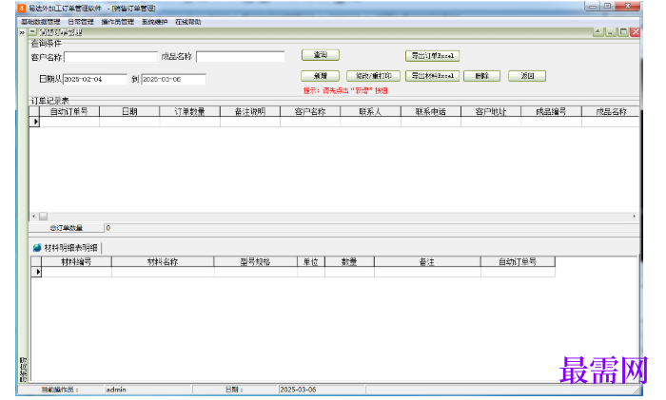Click the orange app icon in the title bar

coord(22,8)
